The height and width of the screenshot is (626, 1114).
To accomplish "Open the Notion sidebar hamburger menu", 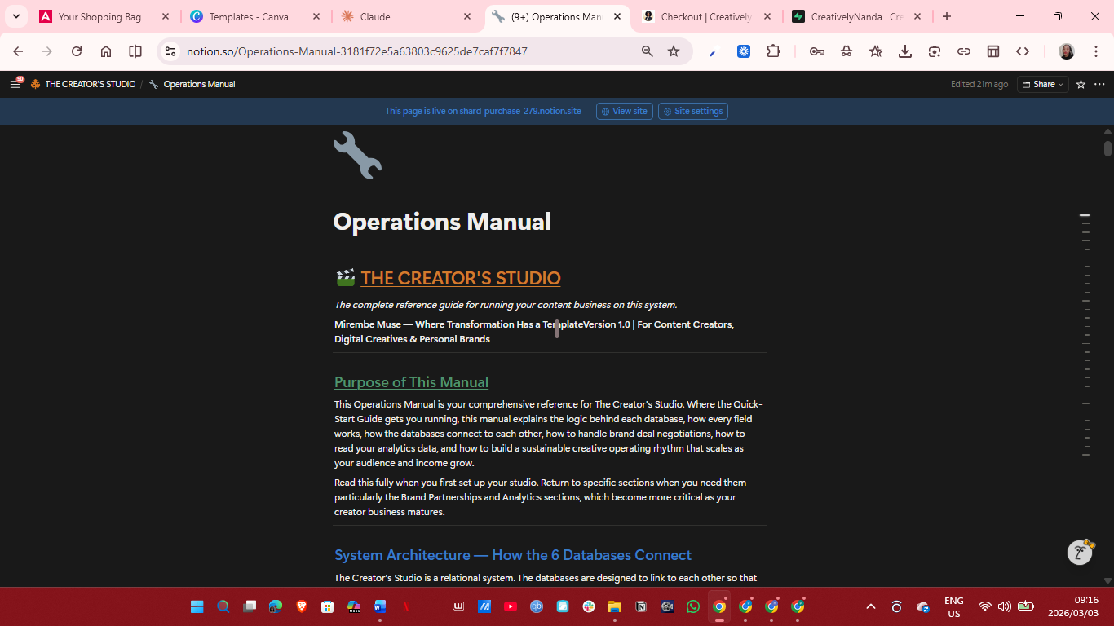I will click(x=15, y=84).
